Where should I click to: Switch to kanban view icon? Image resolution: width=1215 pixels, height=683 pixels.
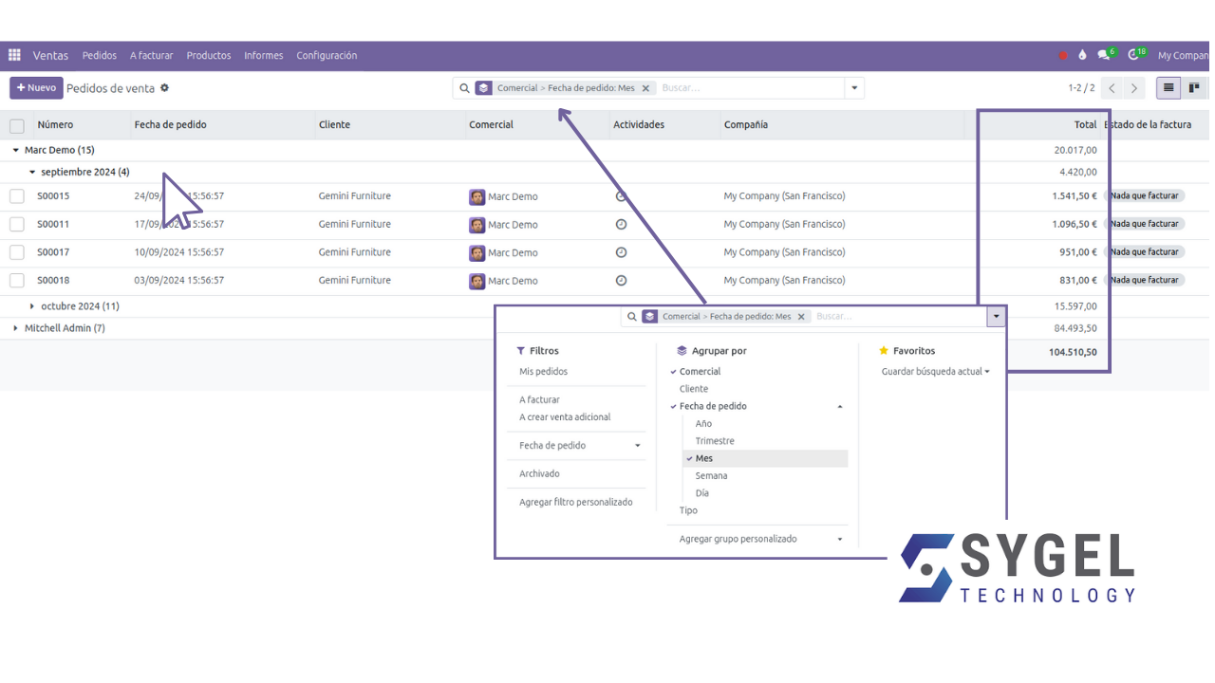(x=1194, y=87)
